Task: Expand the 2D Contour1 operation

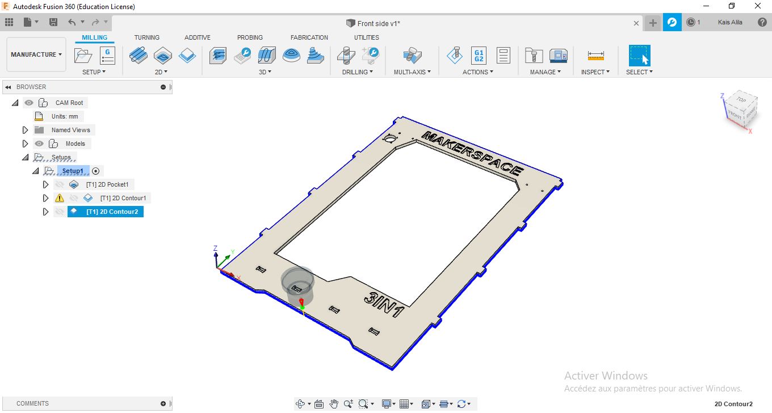Action: coord(46,198)
